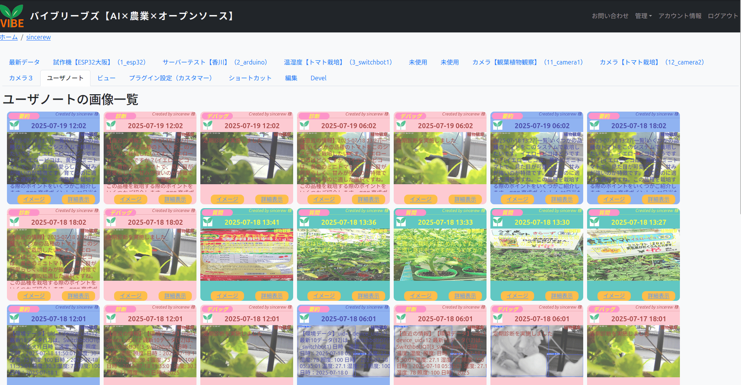The image size is (741, 385).
Task: Open アカウント情報 in the top bar
Action: tap(680, 16)
